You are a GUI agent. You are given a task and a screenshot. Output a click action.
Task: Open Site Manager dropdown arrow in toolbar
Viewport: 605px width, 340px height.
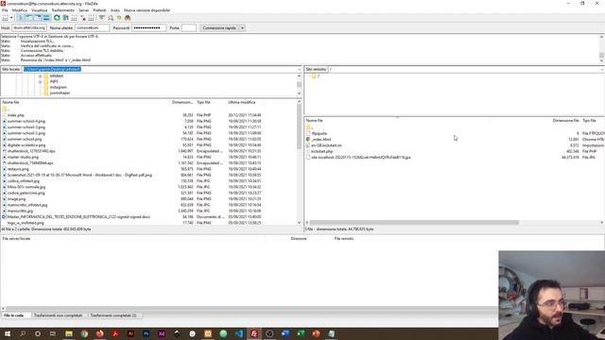11,18
